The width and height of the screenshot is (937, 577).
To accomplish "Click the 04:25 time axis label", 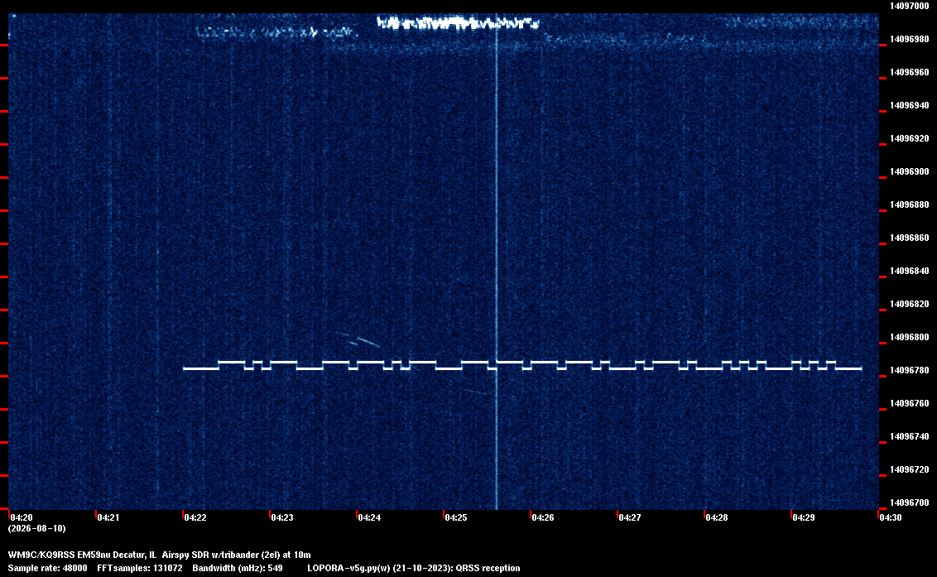I will click(456, 517).
